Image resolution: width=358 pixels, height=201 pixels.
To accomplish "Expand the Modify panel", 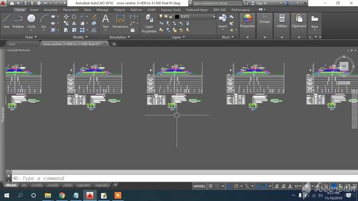I will coord(80,37).
